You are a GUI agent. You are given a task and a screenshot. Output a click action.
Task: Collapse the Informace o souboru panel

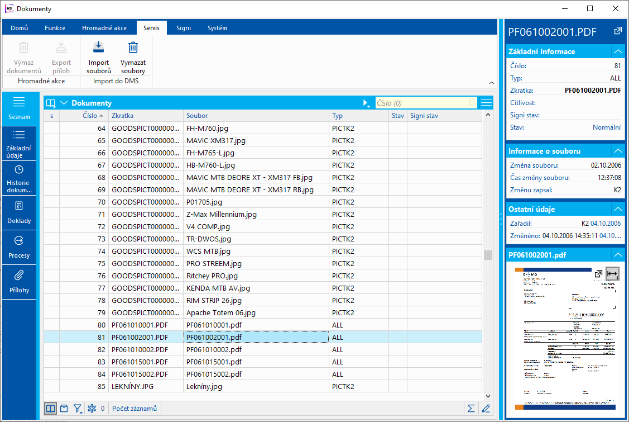(x=617, y=151)
